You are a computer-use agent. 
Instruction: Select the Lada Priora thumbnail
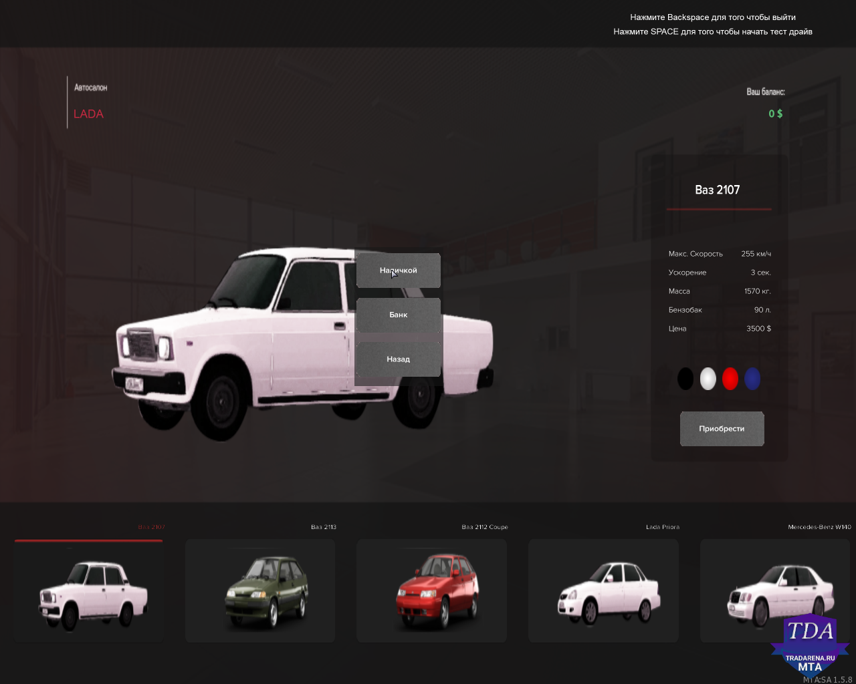click(x=604, y=591)
